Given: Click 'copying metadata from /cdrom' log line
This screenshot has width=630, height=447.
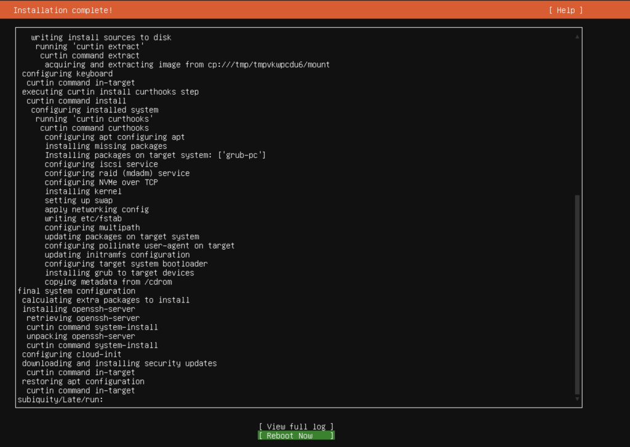Looking at the screenshot, I should click(x=108, y=282).
